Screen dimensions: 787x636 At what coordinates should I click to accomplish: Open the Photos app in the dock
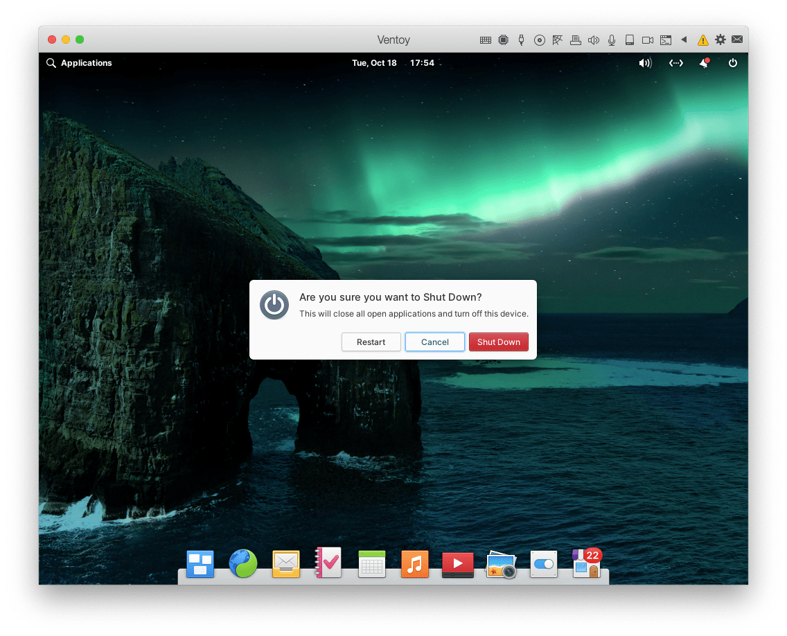click(x=500, y=564)
